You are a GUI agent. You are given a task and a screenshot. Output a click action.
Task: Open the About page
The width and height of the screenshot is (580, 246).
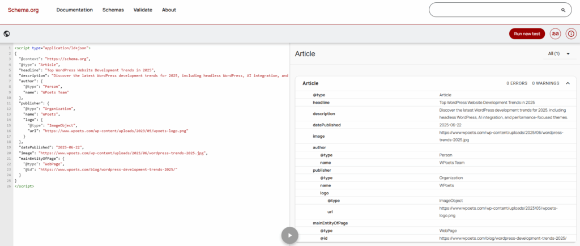(169, 10)
